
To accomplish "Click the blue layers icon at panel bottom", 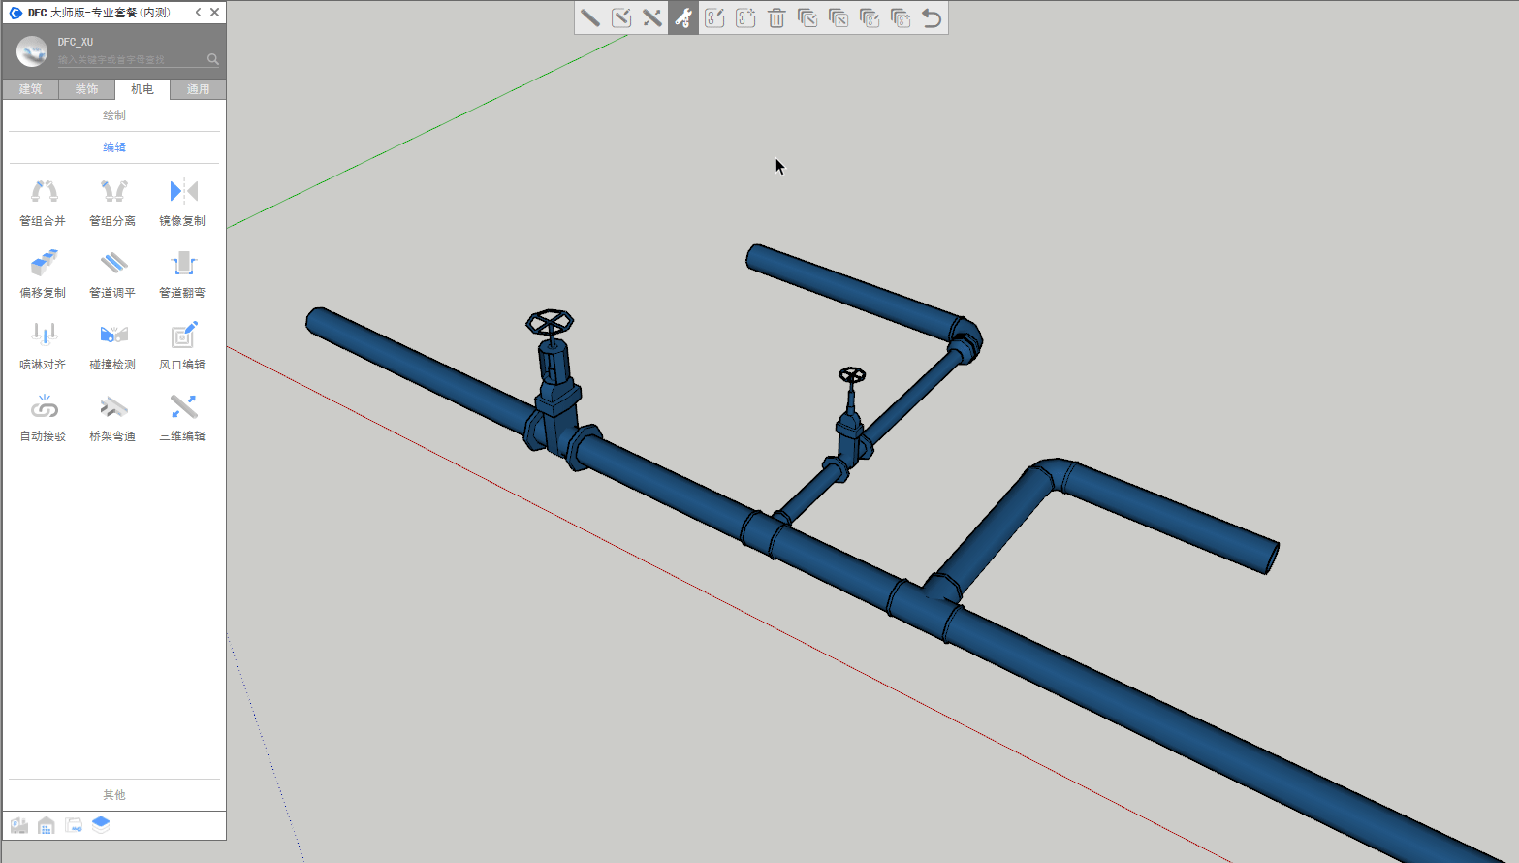I will [101, 825].
